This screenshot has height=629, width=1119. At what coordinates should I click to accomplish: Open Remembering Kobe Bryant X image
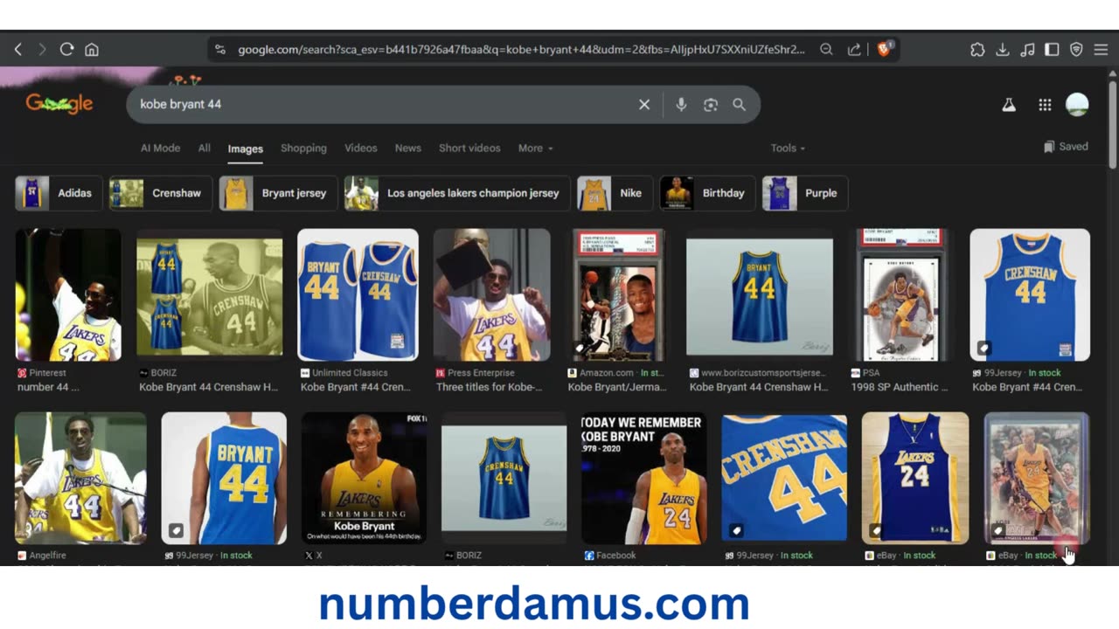365,479
